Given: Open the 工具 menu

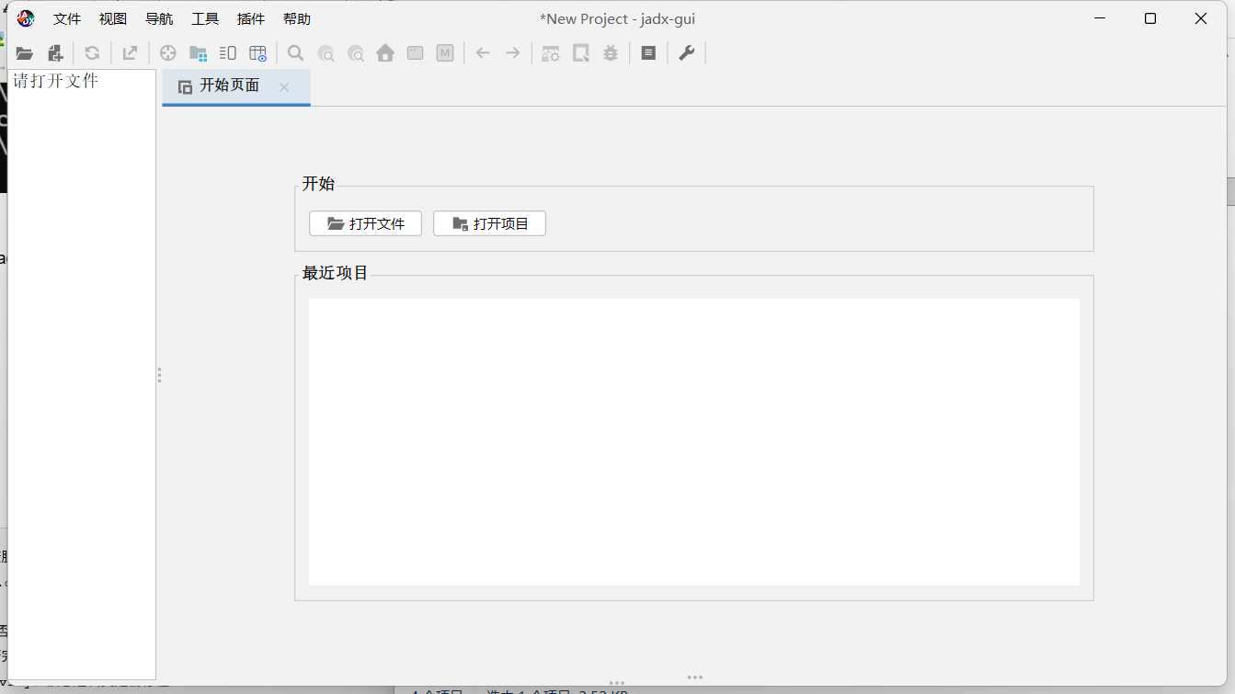Looking at the screenshot, I should 205,19.
